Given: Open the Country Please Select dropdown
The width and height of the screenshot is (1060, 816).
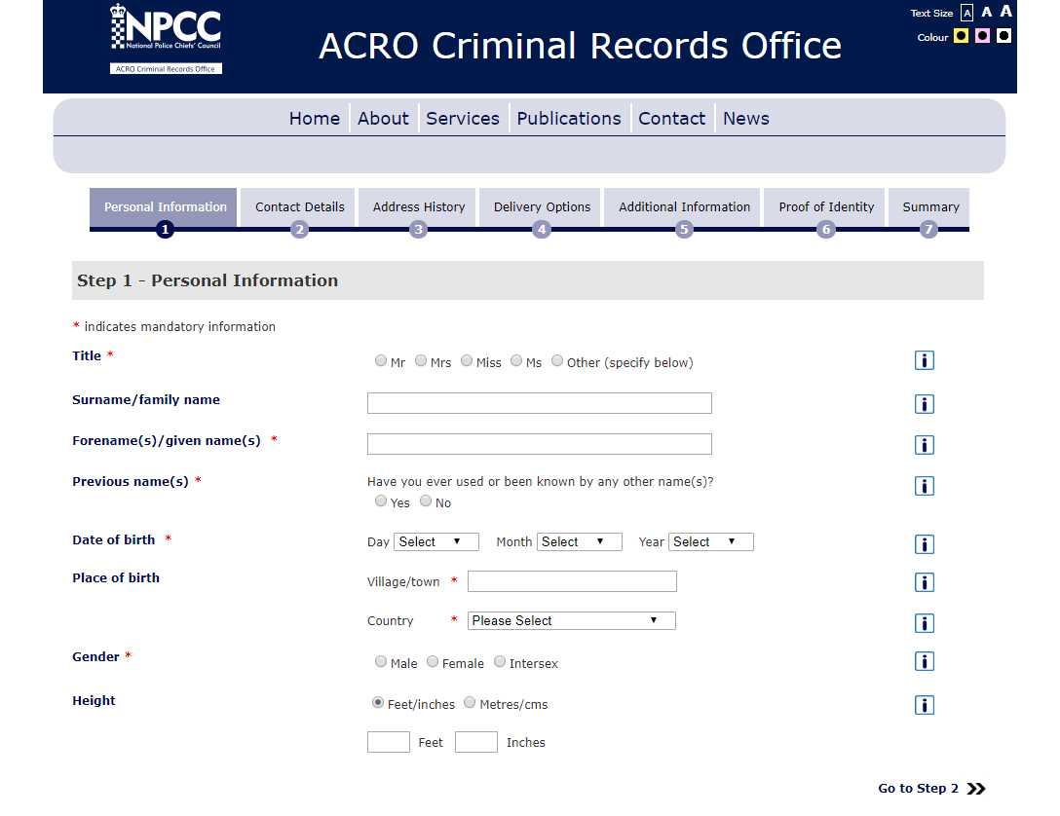Looking at the screenshot, I should coord(571,620).
